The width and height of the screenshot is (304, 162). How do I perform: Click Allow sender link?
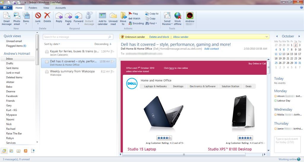point(181,37)
